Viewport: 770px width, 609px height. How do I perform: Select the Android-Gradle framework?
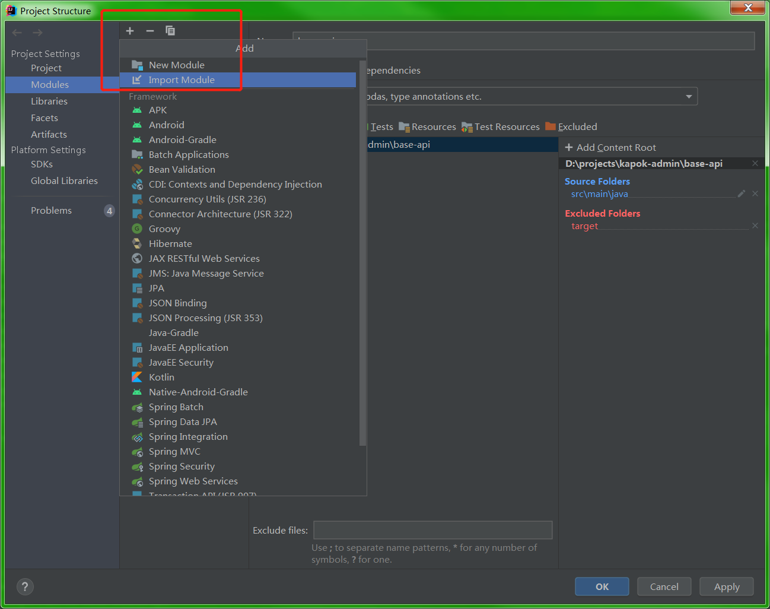pyautogui.click(x=239, y=140)
